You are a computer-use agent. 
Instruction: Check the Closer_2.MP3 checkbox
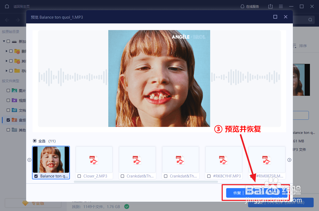79,176
